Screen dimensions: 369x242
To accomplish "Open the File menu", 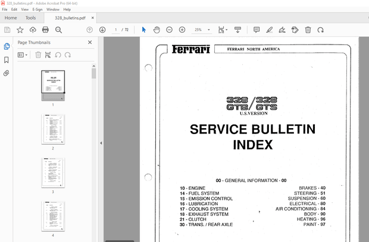I will [5, 9].
